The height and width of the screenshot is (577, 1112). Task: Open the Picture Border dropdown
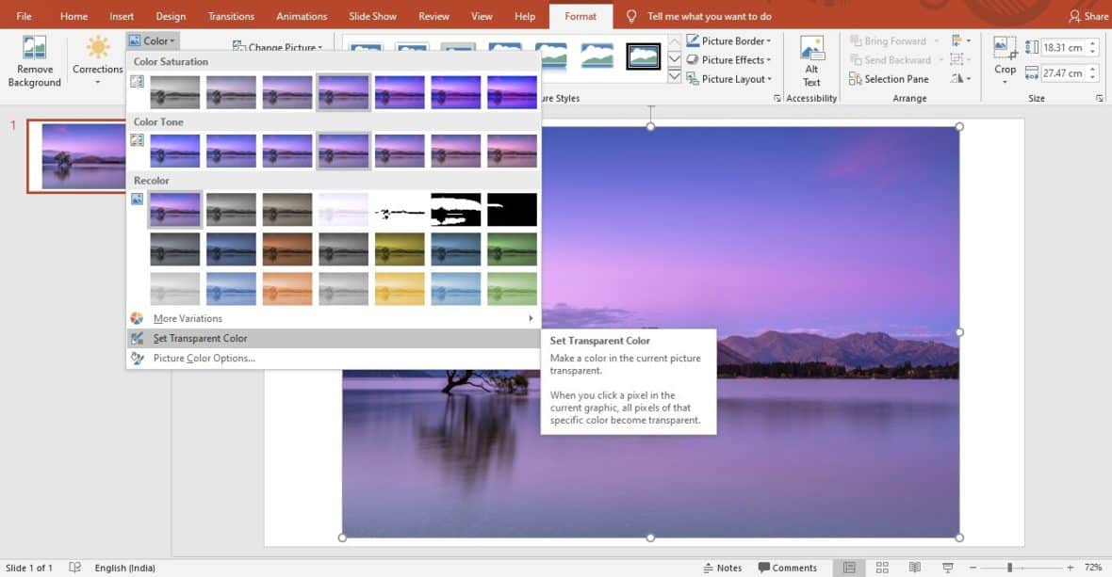pos(729,40)
